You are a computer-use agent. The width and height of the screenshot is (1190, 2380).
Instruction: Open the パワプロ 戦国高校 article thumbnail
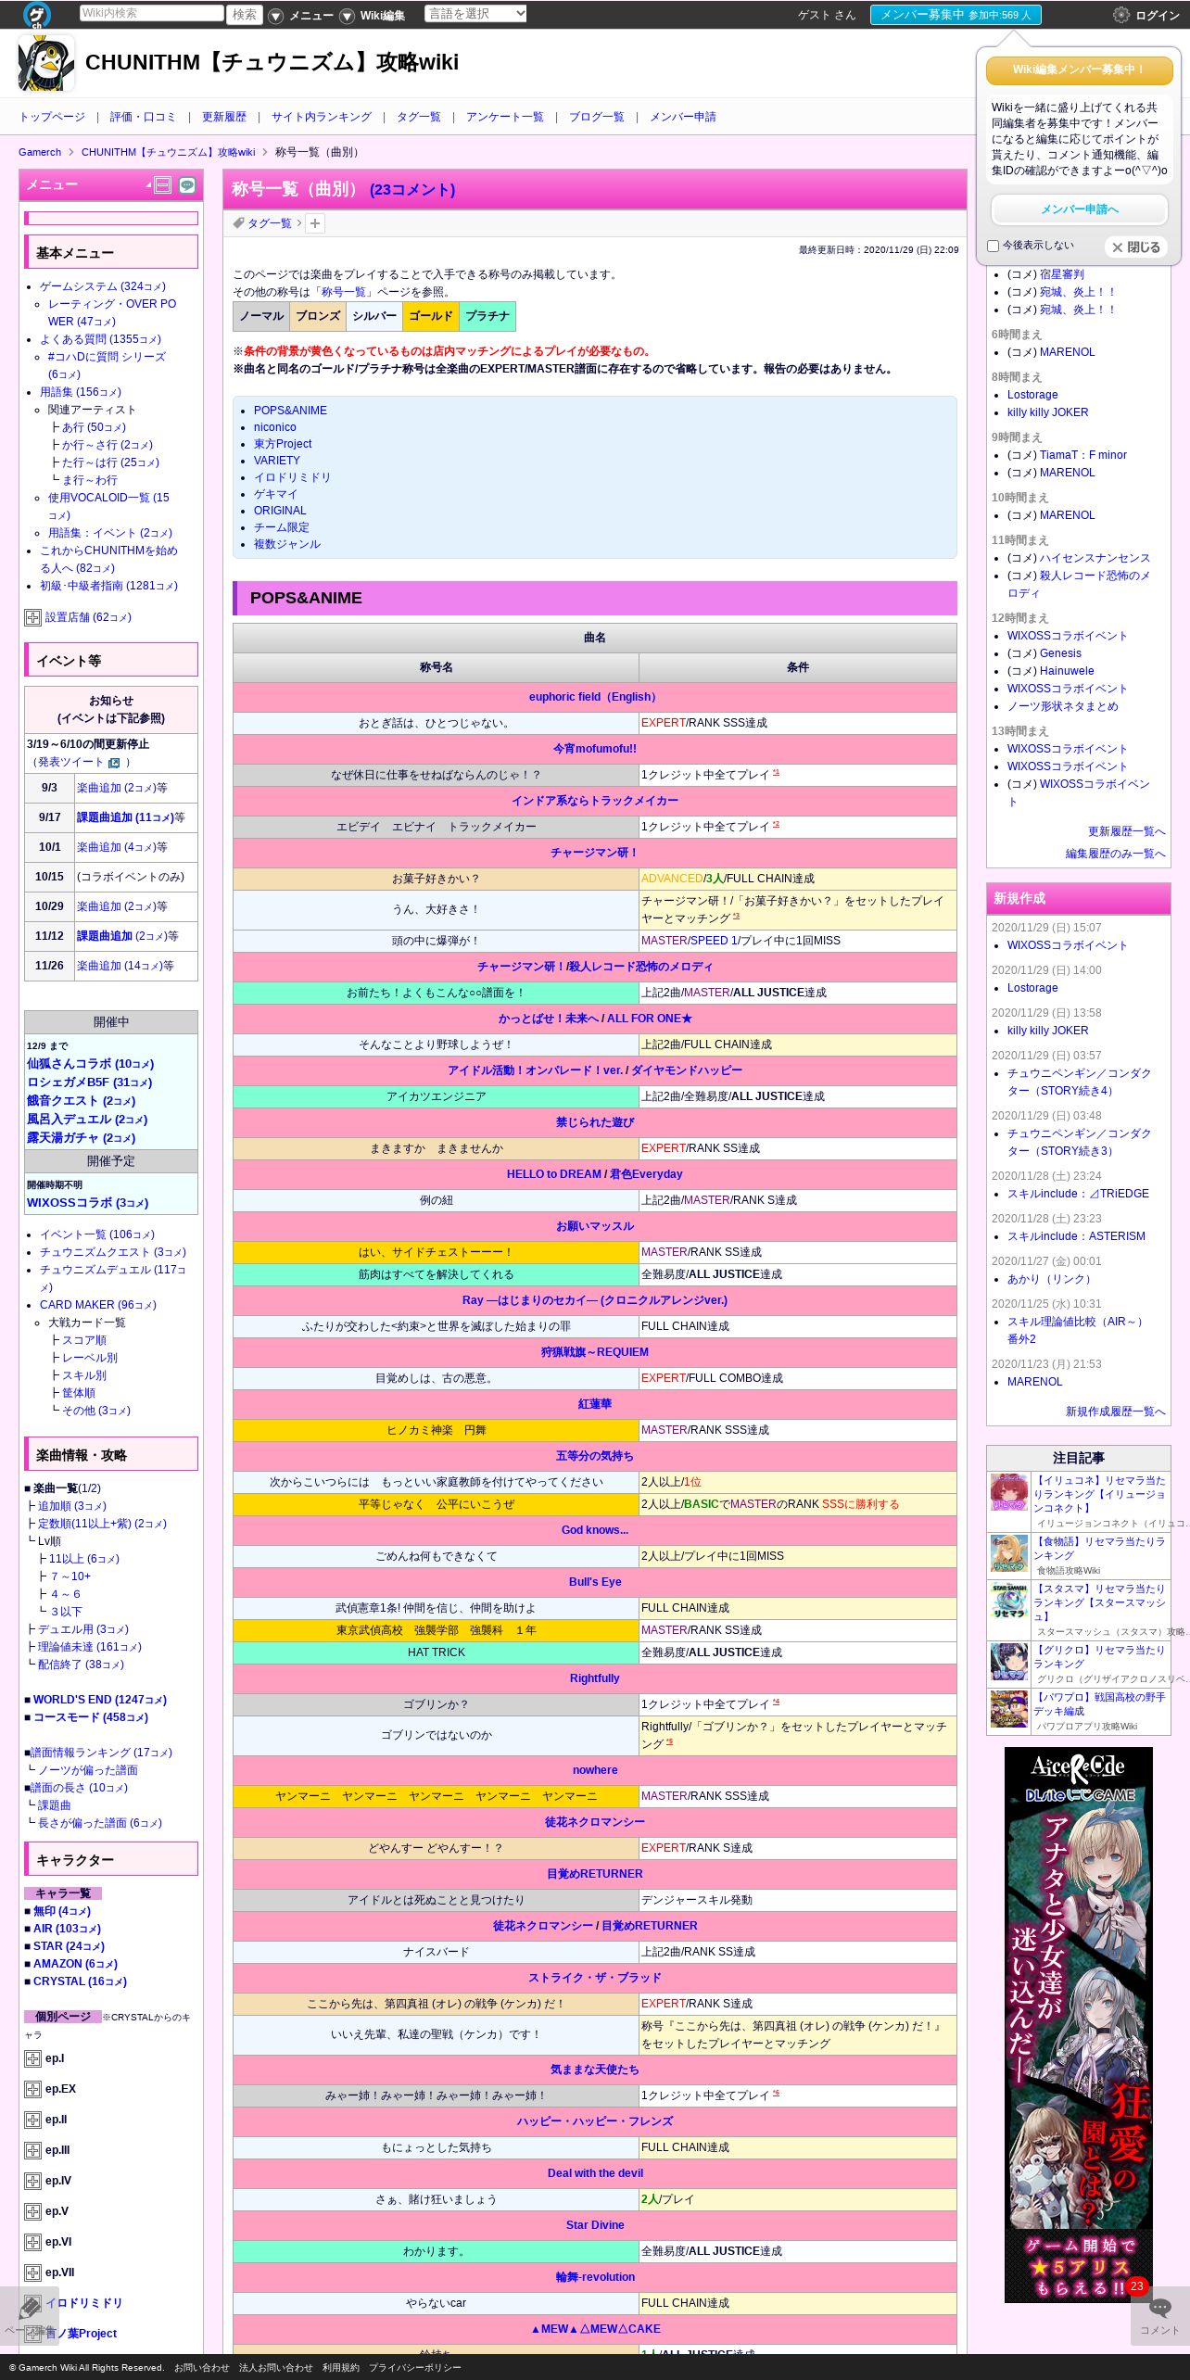pyautogui.click(x=1009, y=1710)
